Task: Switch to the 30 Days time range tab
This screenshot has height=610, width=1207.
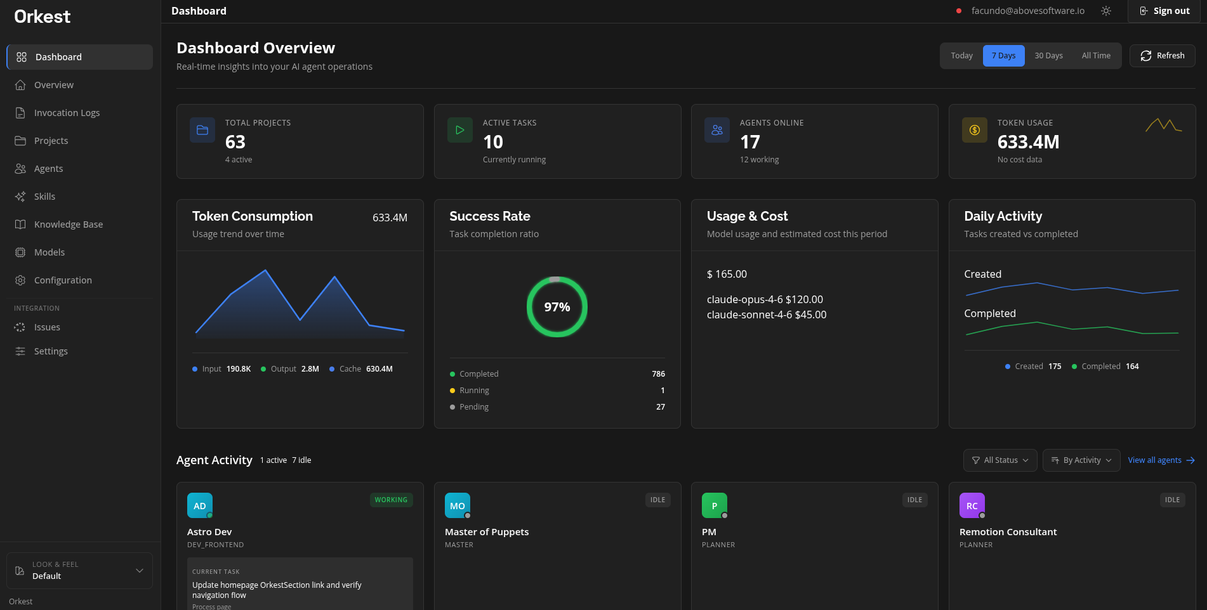Action: tap(1048, 55)
